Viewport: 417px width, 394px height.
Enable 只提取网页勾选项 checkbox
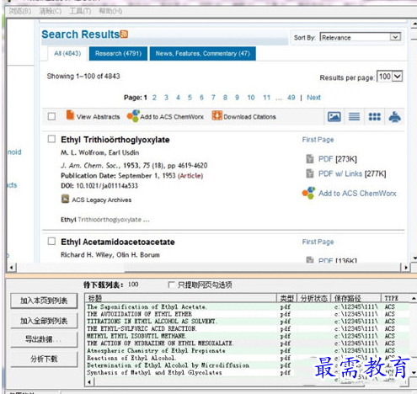pos(171,285)
